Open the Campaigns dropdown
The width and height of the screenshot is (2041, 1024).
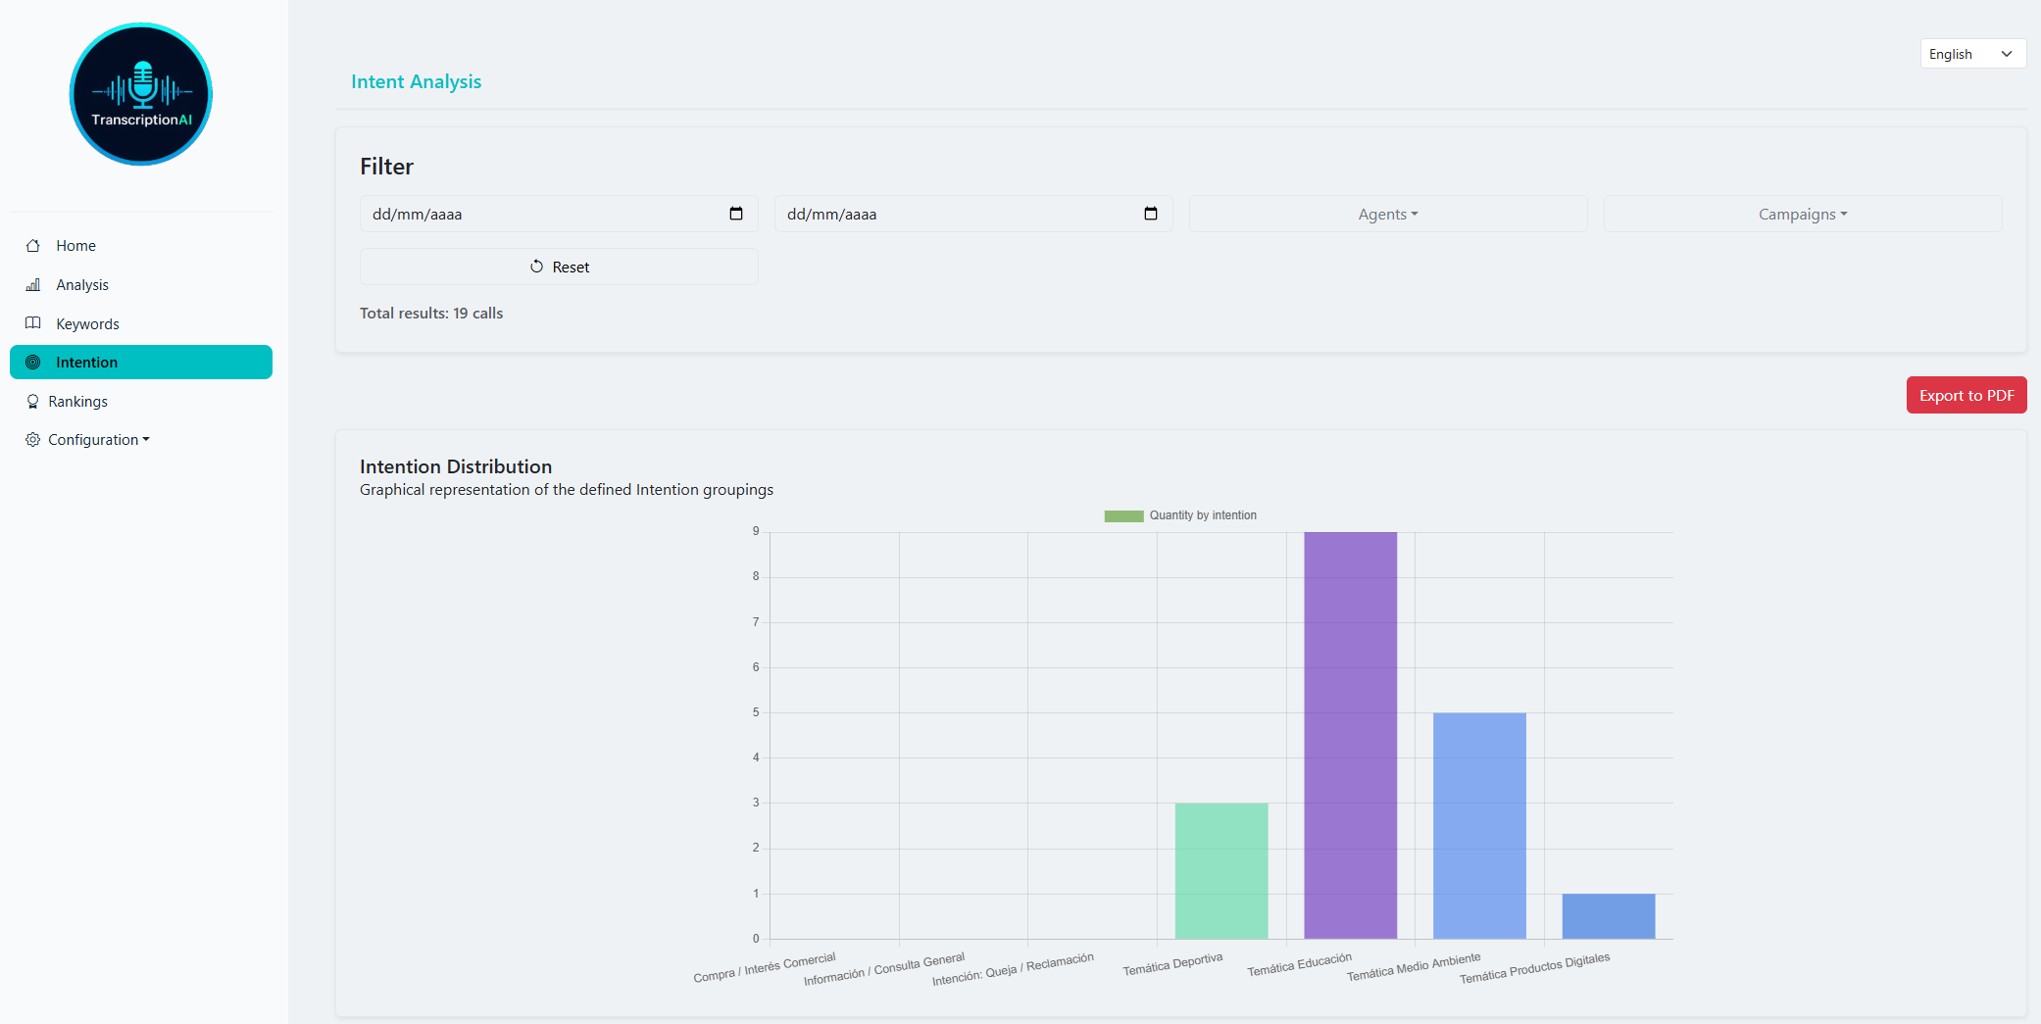pyautogui.click(x=1802, y=213)
